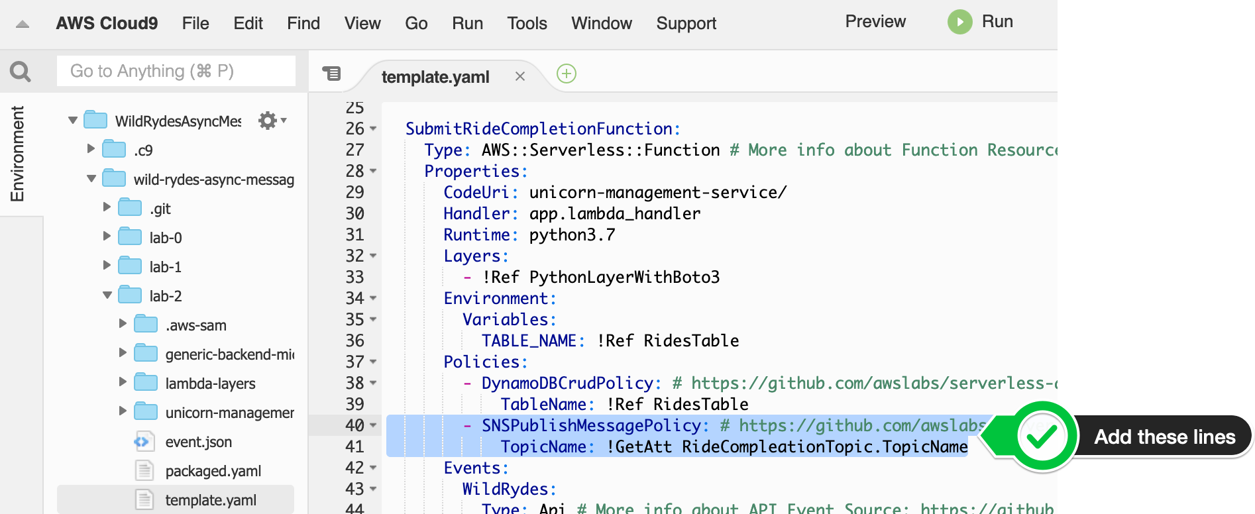1255x514 pixels.
Task: Fold the Events block at line 42
Action: [x=373, y=468]
